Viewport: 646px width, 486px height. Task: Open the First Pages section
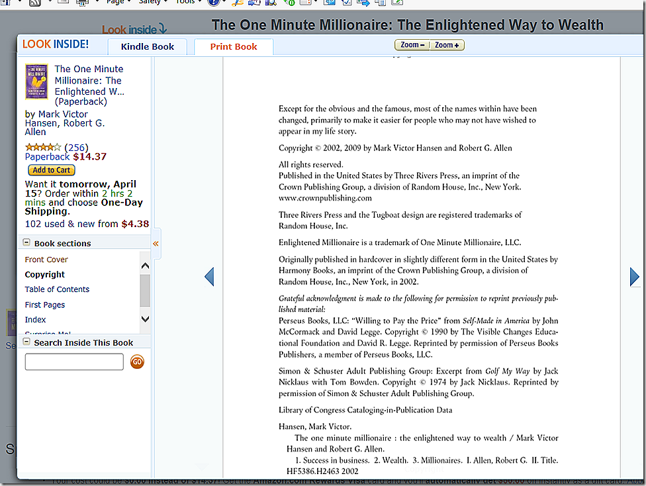(44, 305)
